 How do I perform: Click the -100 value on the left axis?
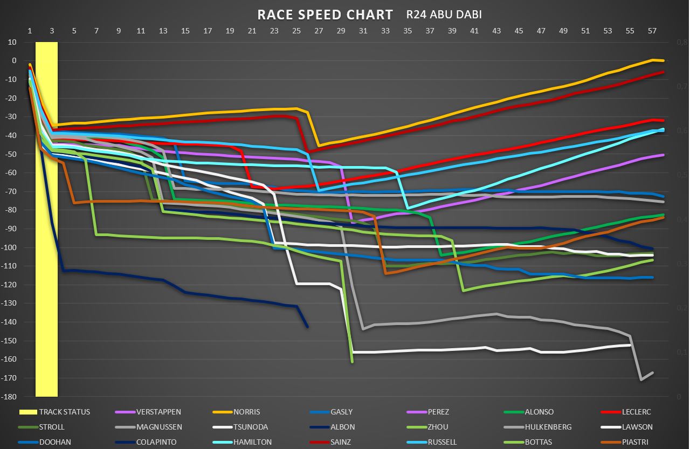point(10,247)
